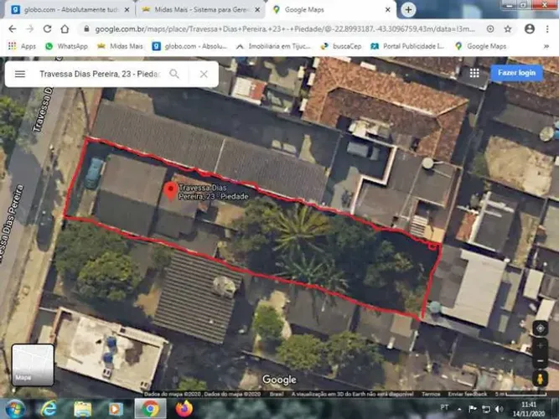Image resolution: width=559 pixels, height=419 pixels.
Task: Click the browser address bar
Action: pyautogui.click(x=284, y=28)
